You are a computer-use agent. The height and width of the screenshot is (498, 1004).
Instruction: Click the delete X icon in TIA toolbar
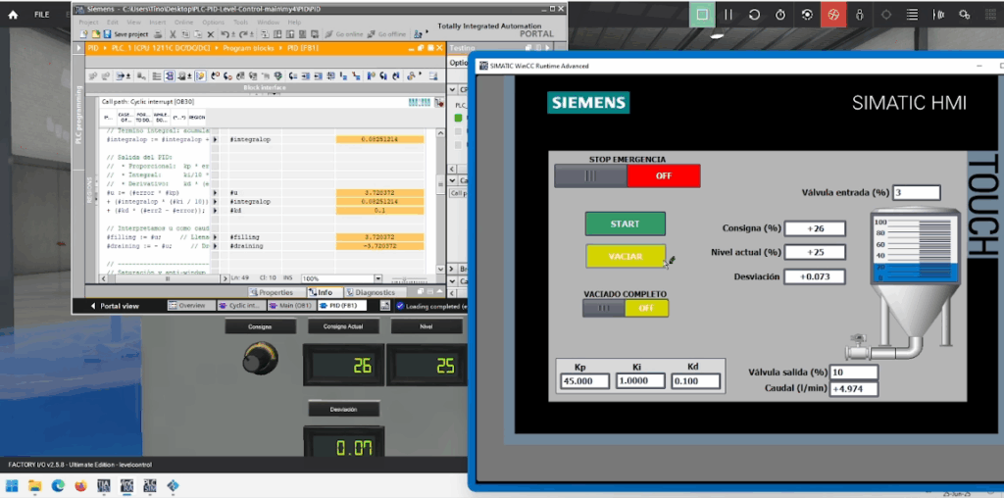click(x=210, y=34)
